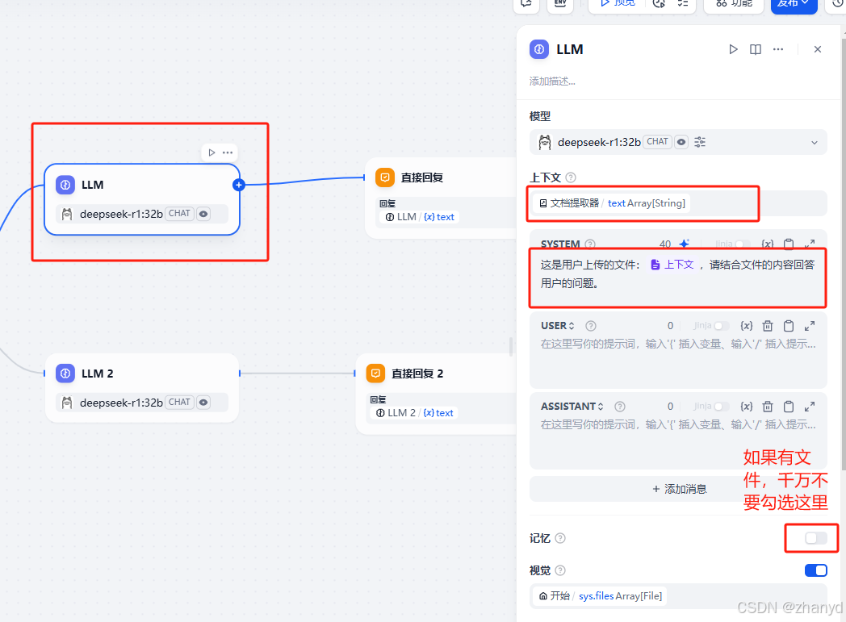
Task: Select the 直接回复 2 node
Action: pos(436,394)
